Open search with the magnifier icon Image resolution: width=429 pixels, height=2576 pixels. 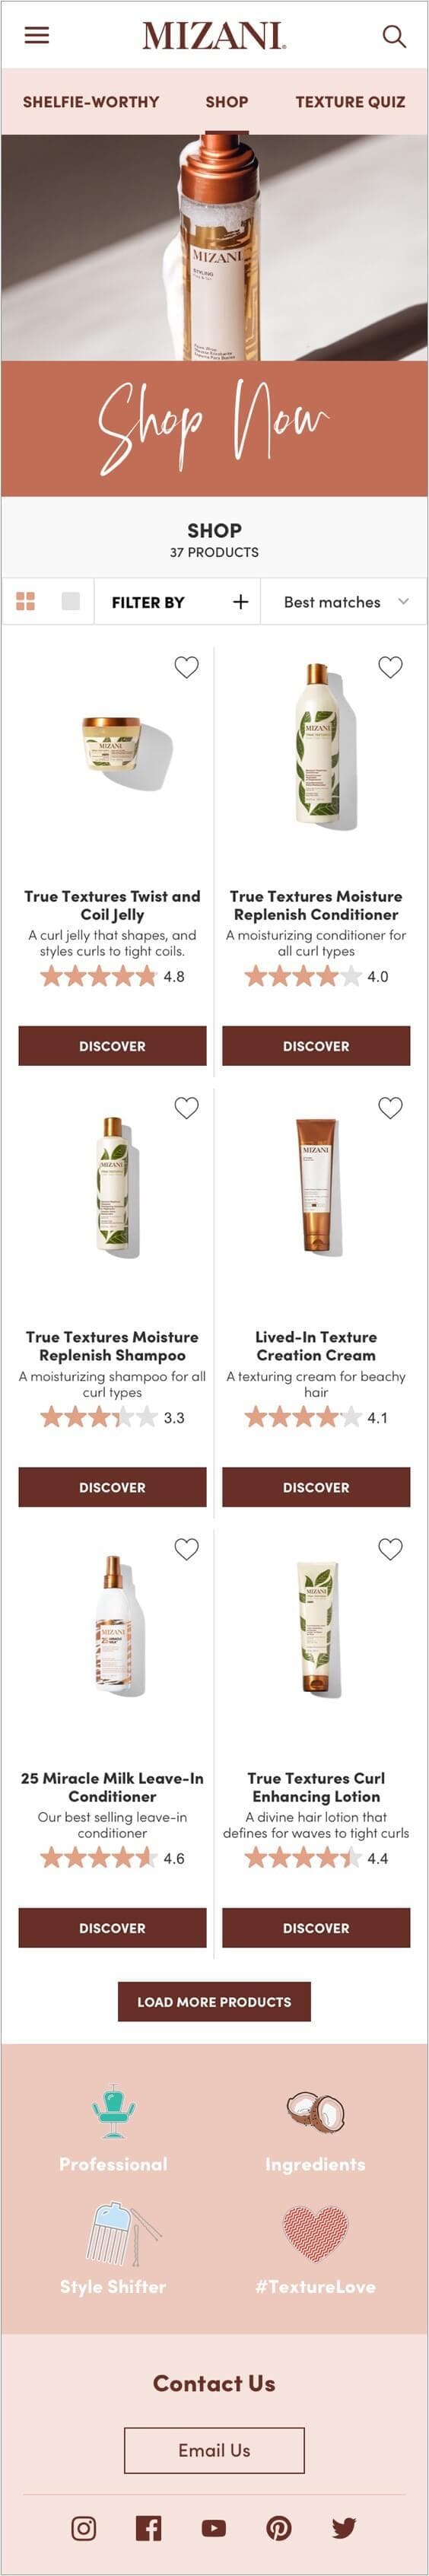394,36
